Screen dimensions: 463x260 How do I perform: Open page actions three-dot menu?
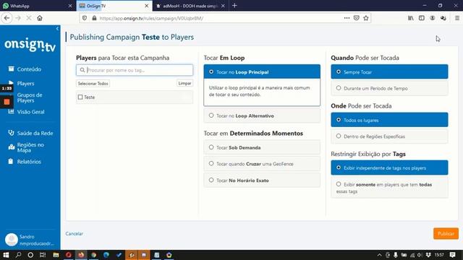[x=347, y=18]
